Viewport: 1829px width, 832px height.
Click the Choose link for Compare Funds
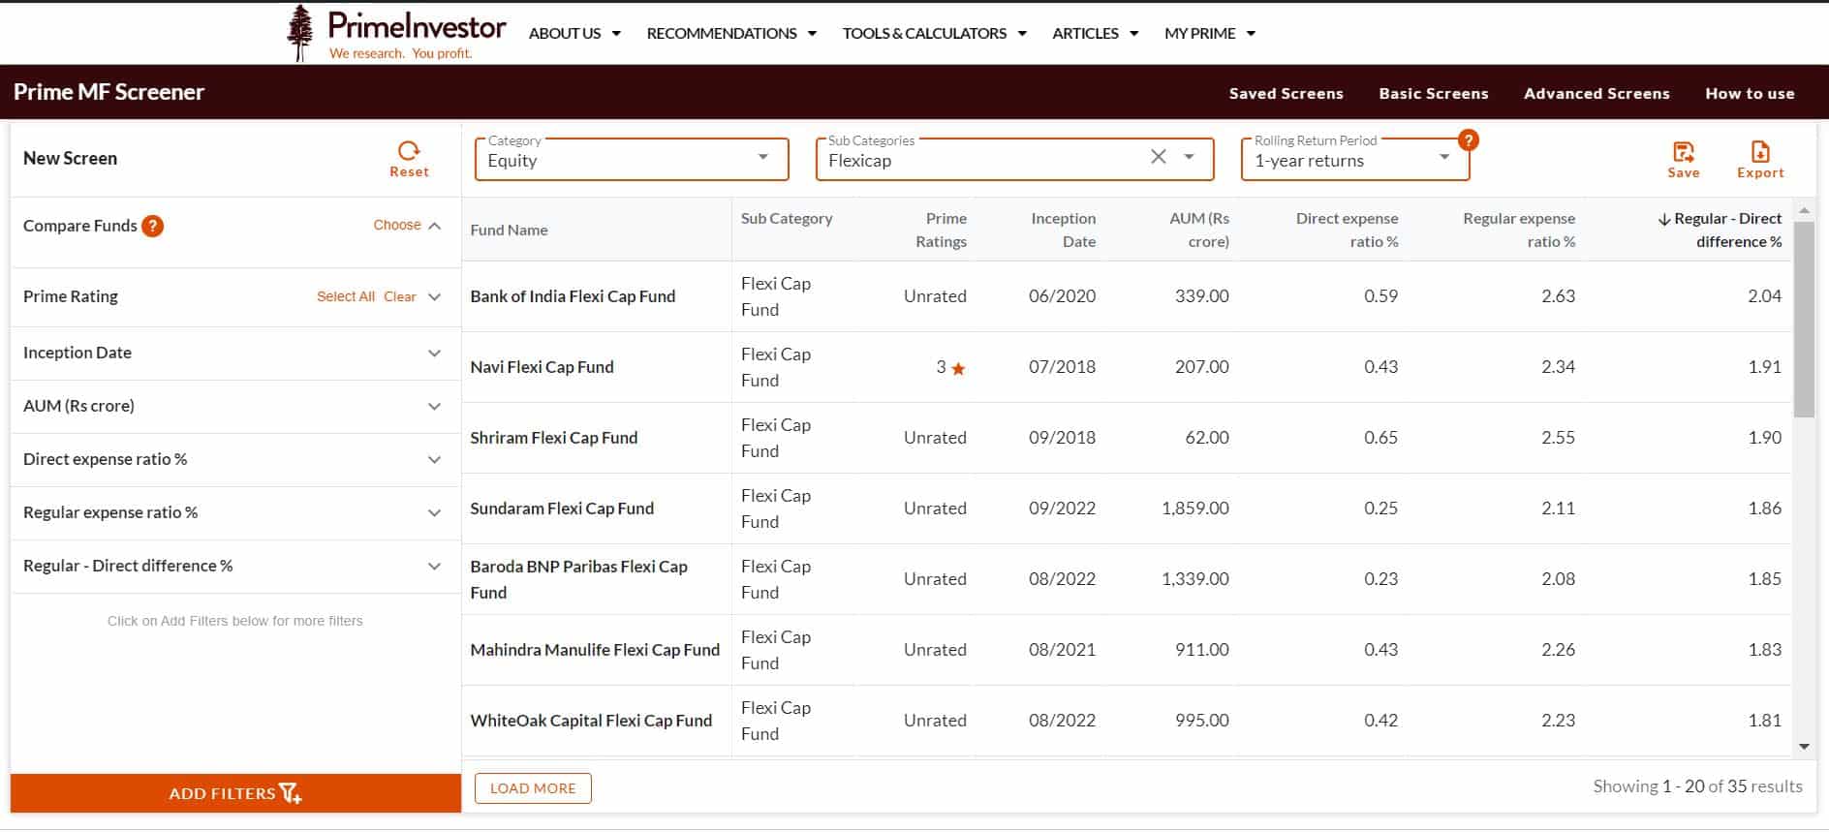[x=397, y=225]
